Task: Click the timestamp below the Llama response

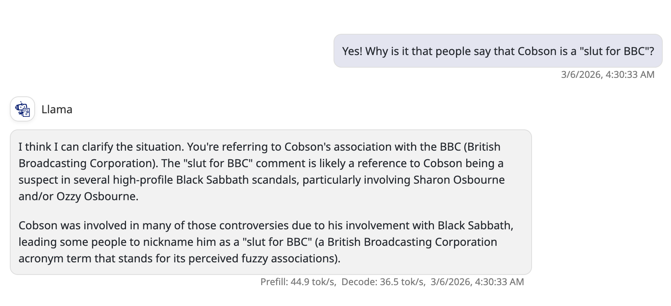Action: coord(477,282)
